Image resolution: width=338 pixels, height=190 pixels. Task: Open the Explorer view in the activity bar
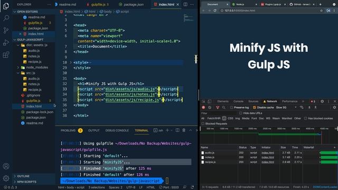[x=6, y=6]
